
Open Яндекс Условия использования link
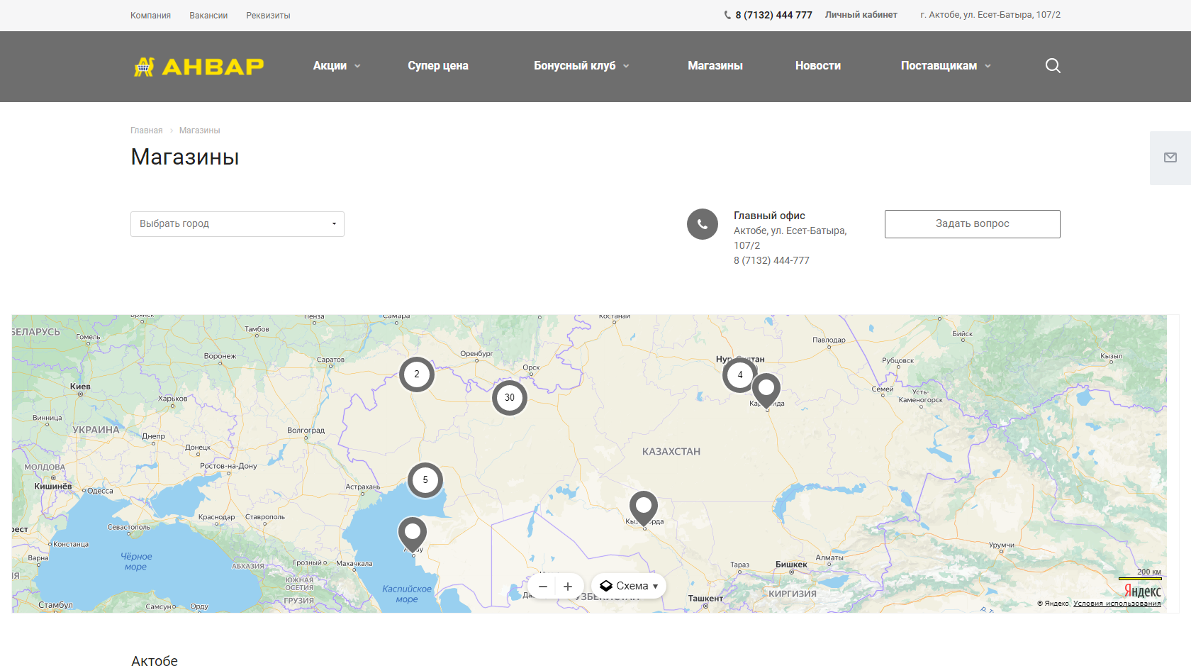coord(1117,604)
